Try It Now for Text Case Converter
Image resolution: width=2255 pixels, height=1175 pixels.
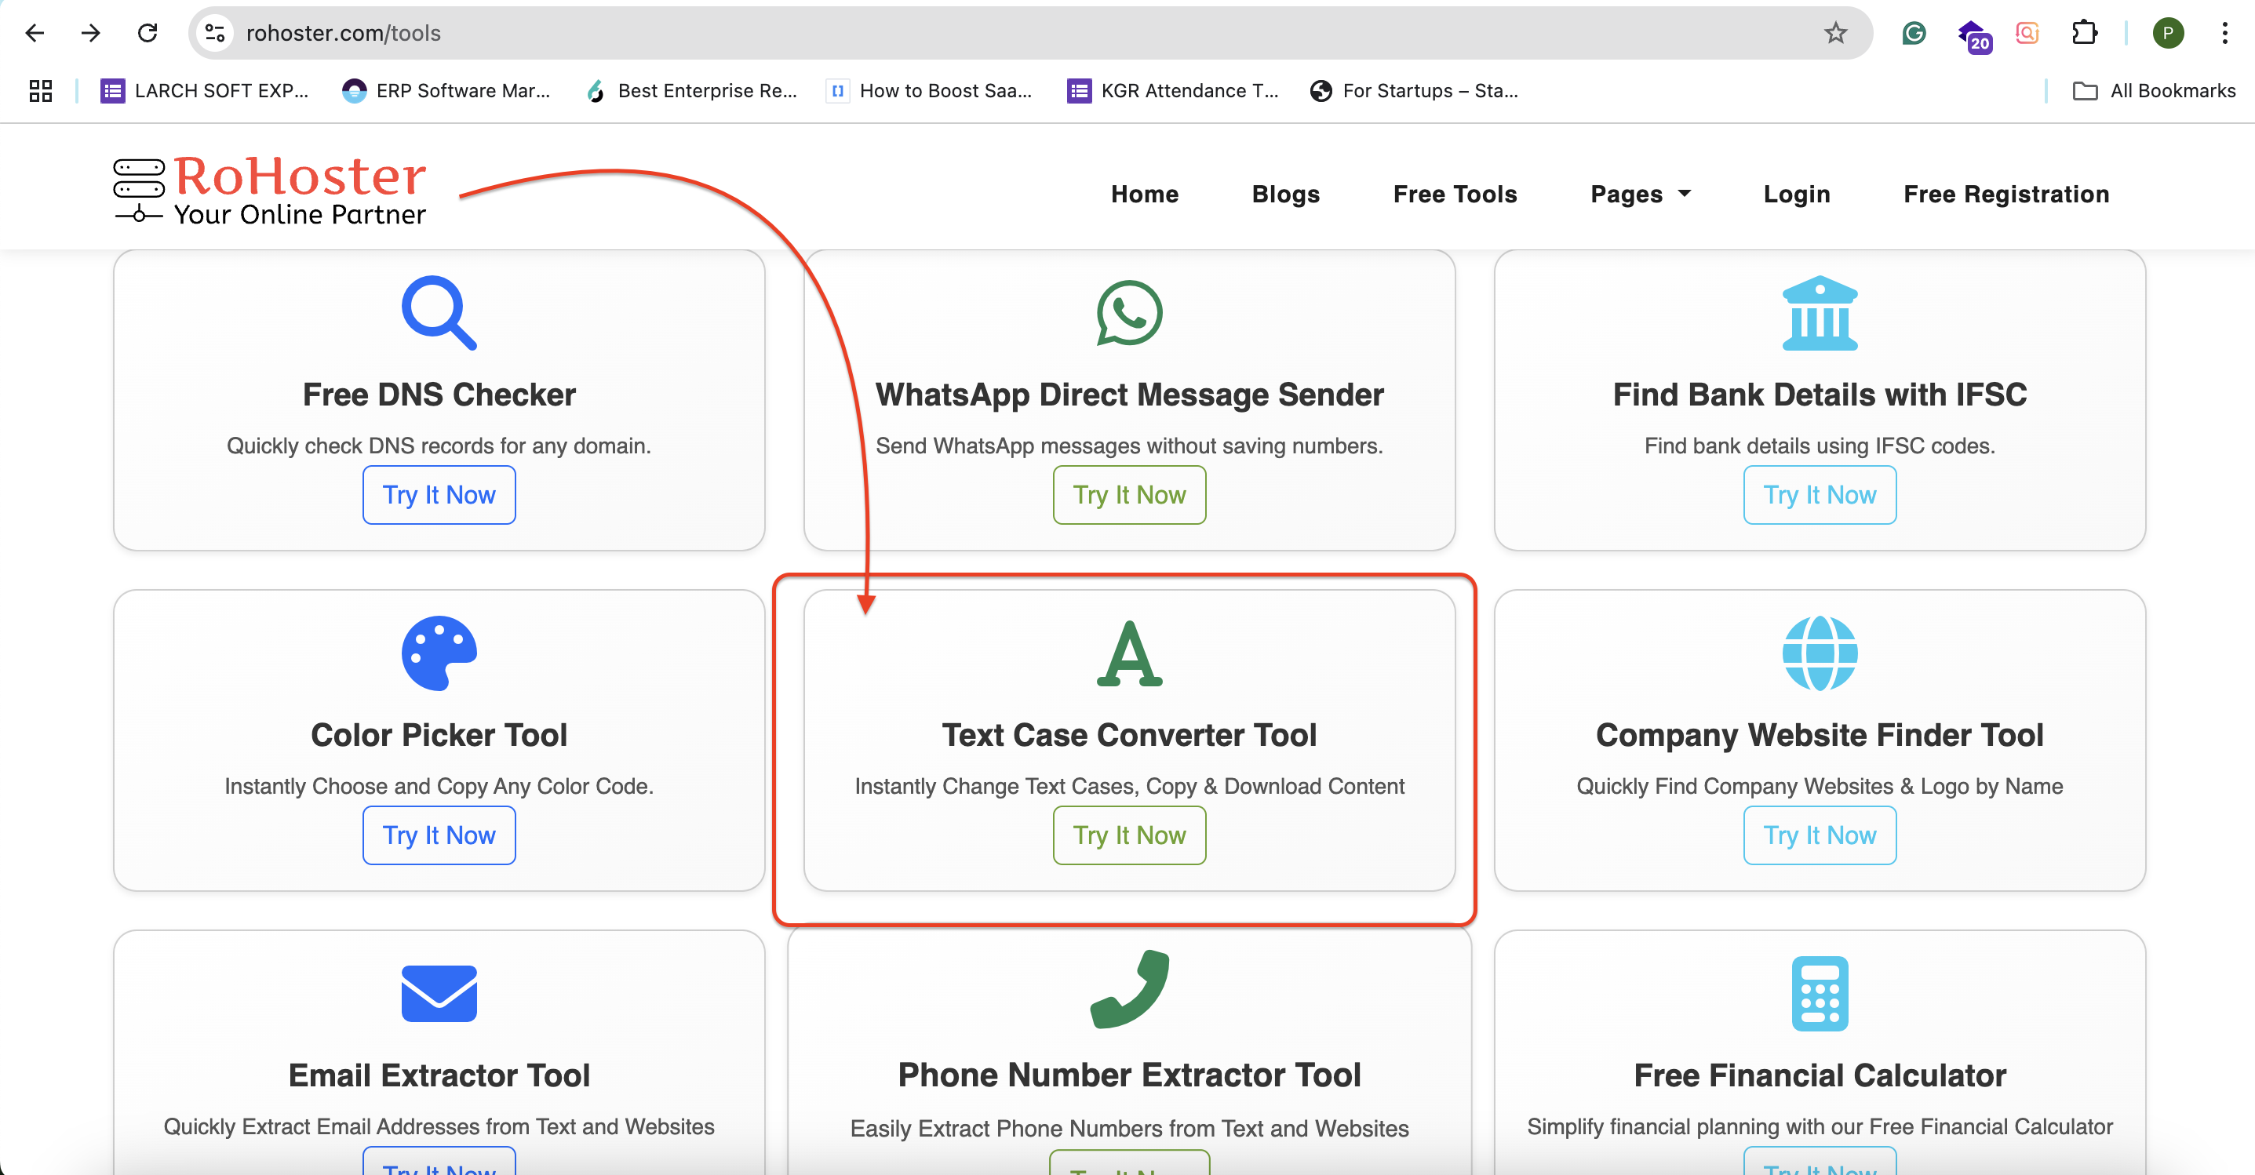(x=1129, y=835)
